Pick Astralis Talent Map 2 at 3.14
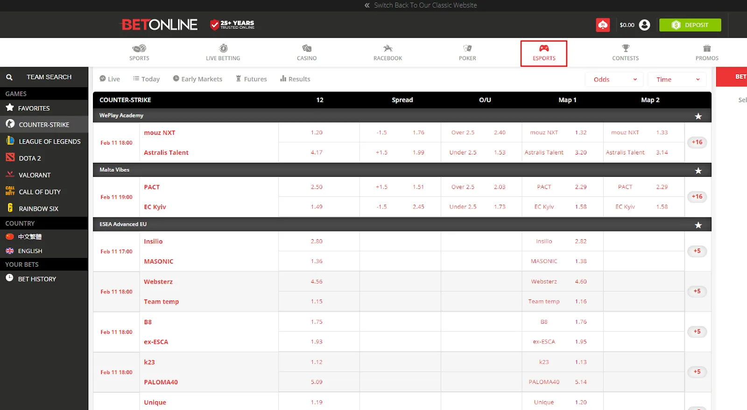The height and width of the screenshot is (410, 747). click(644, 153)
